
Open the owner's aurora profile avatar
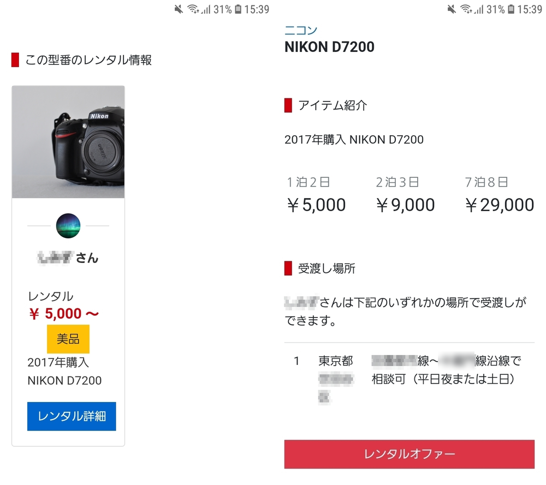click(x=68, y=225)
